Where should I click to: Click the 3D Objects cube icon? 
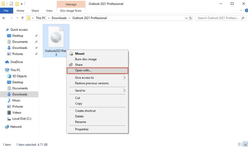[x=9, y=76]
